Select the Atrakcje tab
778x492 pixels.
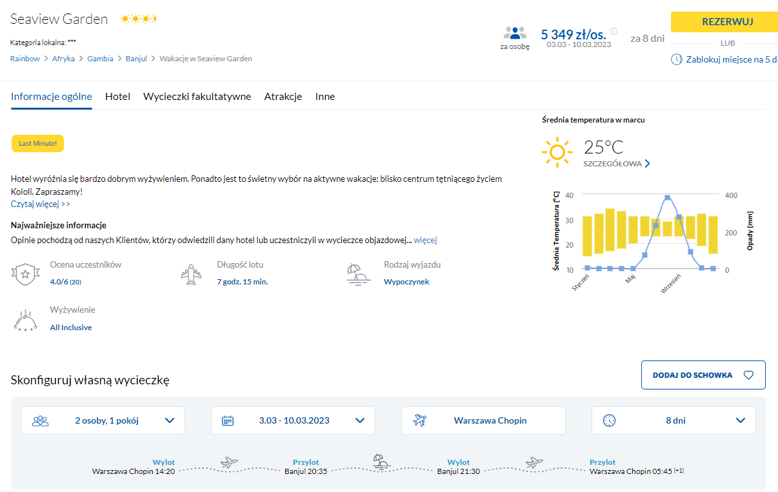283,97
